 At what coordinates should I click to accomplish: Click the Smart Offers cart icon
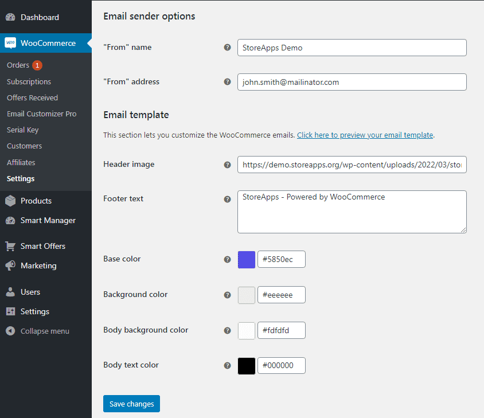click(10, 246)
